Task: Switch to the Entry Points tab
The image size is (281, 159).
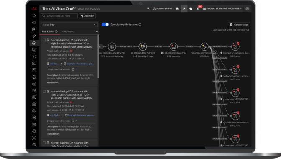Action: coord(68,31)
